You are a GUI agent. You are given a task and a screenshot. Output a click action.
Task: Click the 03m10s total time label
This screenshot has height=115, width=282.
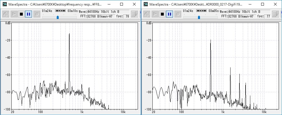click(73, 11)
